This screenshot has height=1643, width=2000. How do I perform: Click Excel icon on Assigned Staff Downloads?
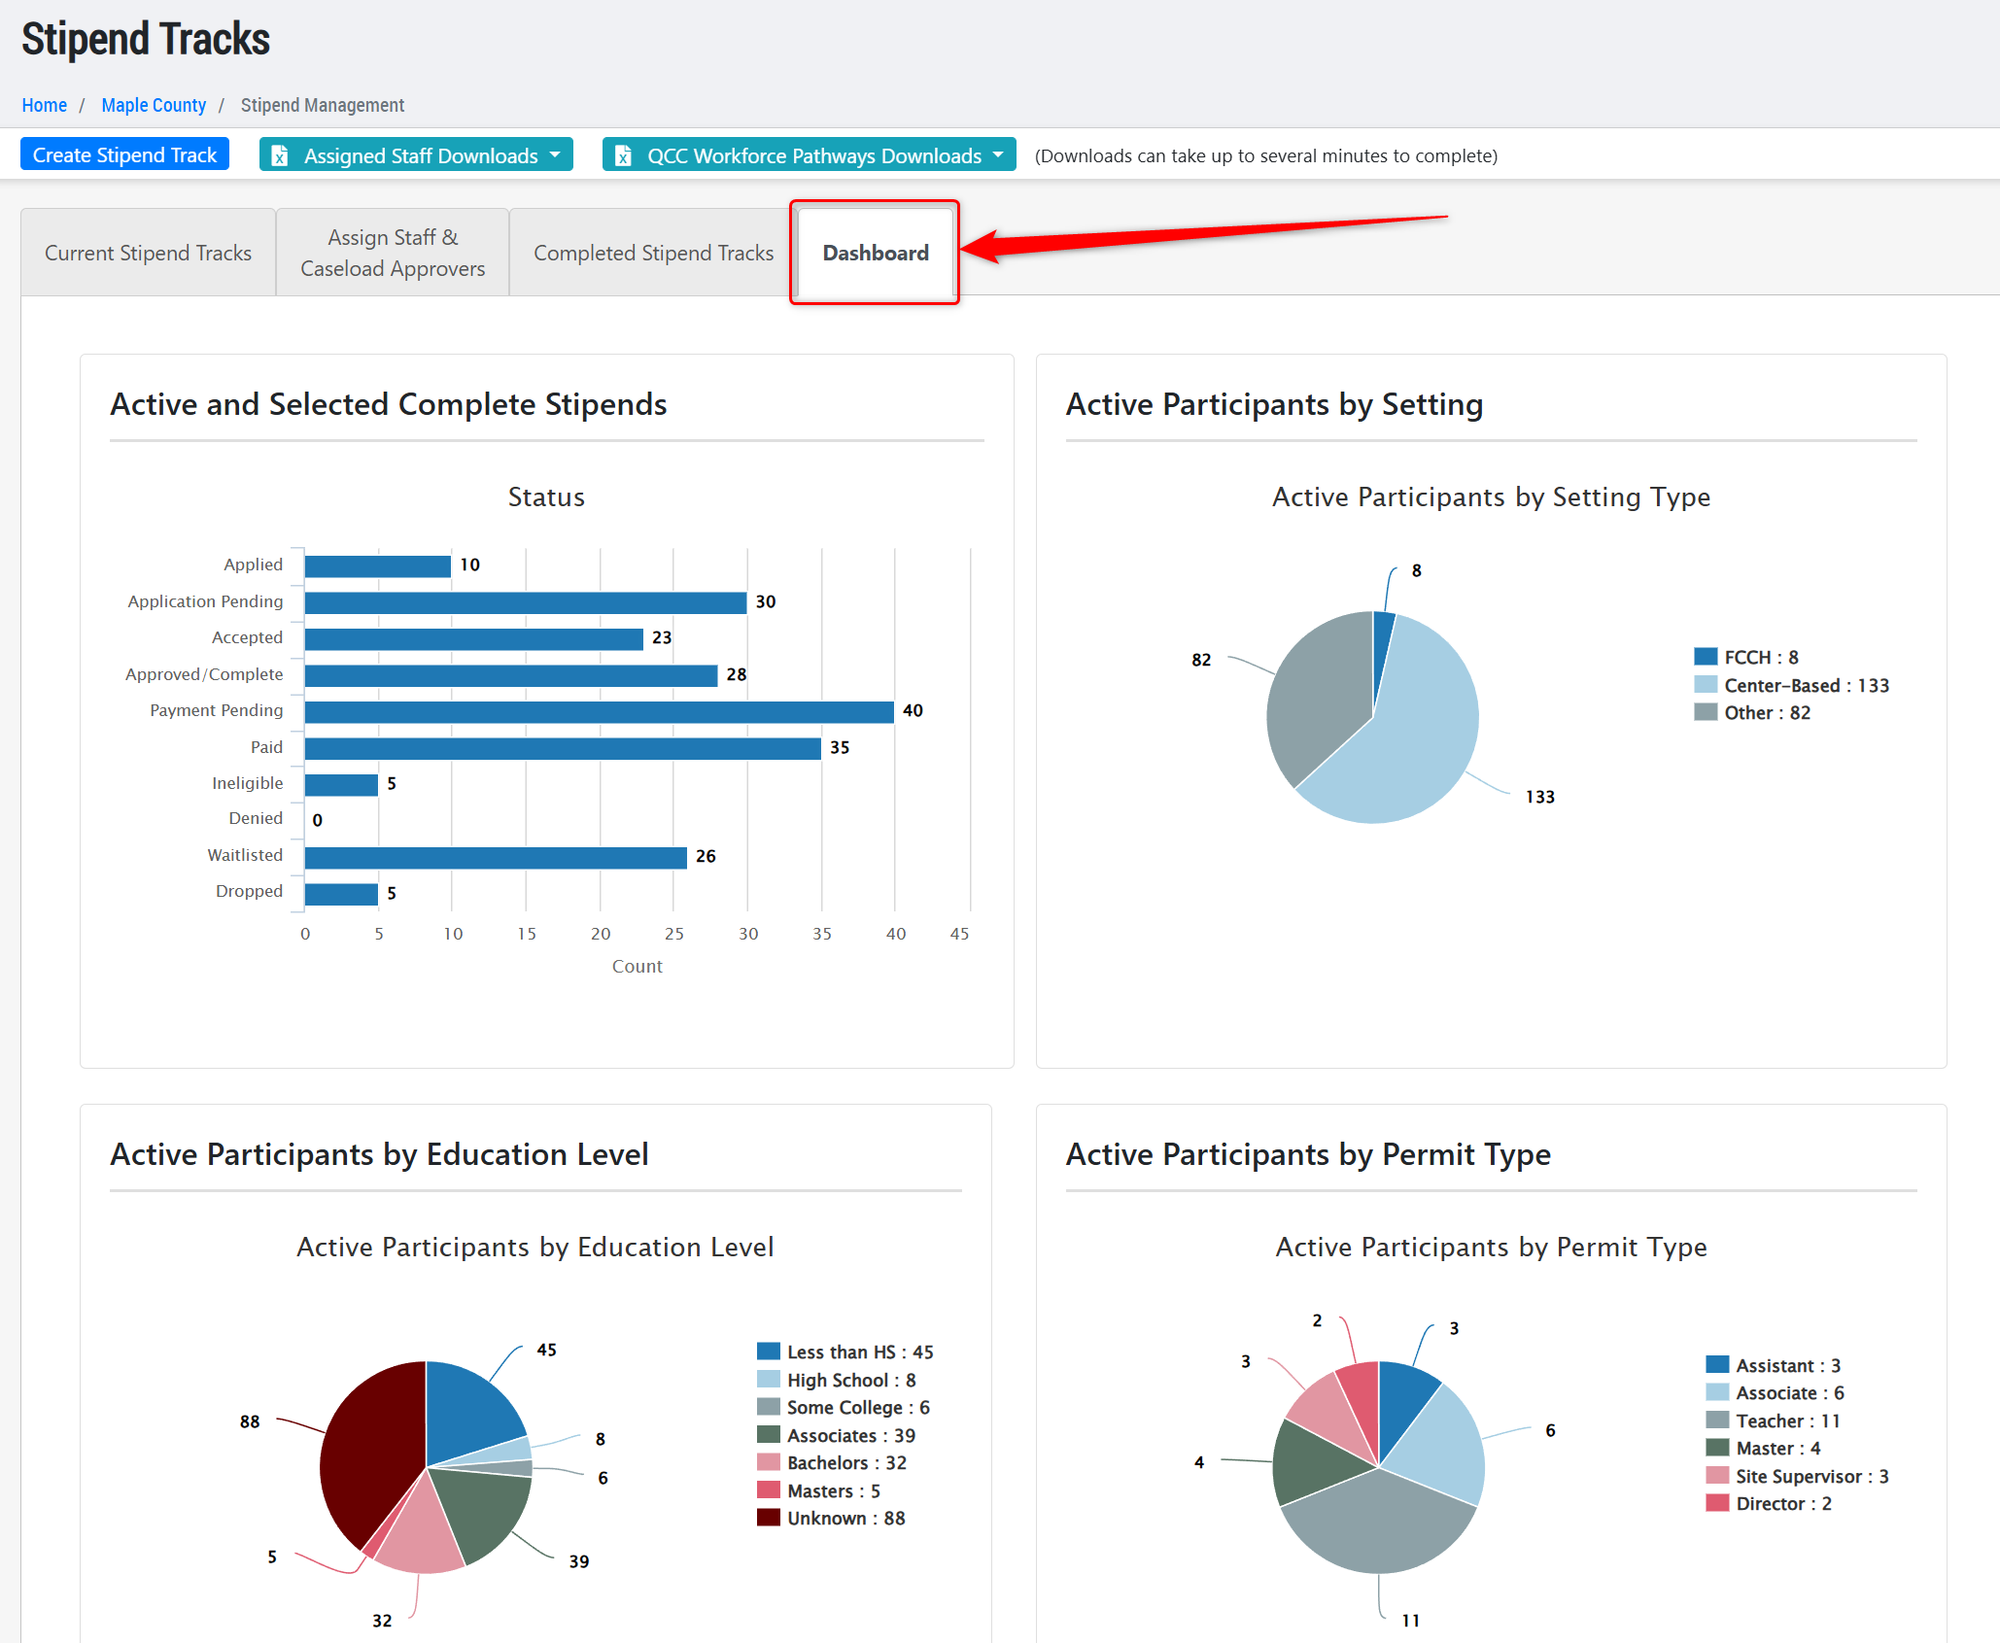280,155
